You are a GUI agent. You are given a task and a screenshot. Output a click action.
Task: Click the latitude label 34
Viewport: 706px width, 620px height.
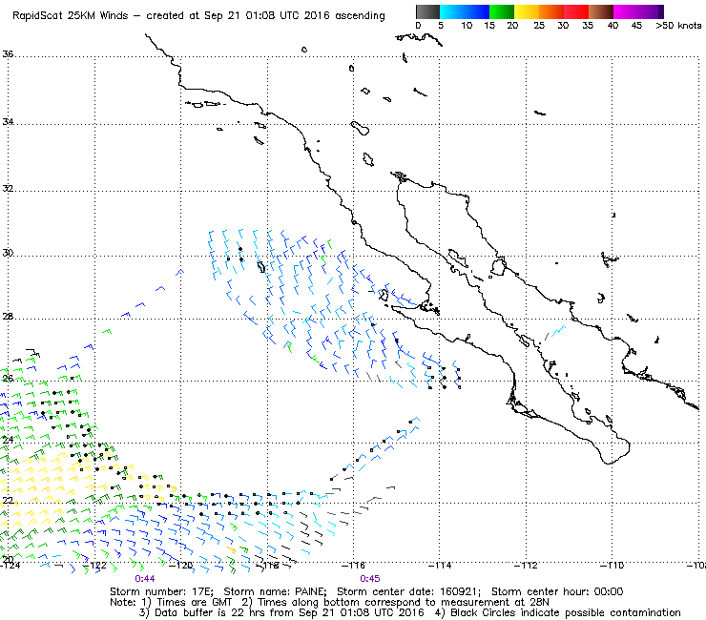tap(8, 121)
